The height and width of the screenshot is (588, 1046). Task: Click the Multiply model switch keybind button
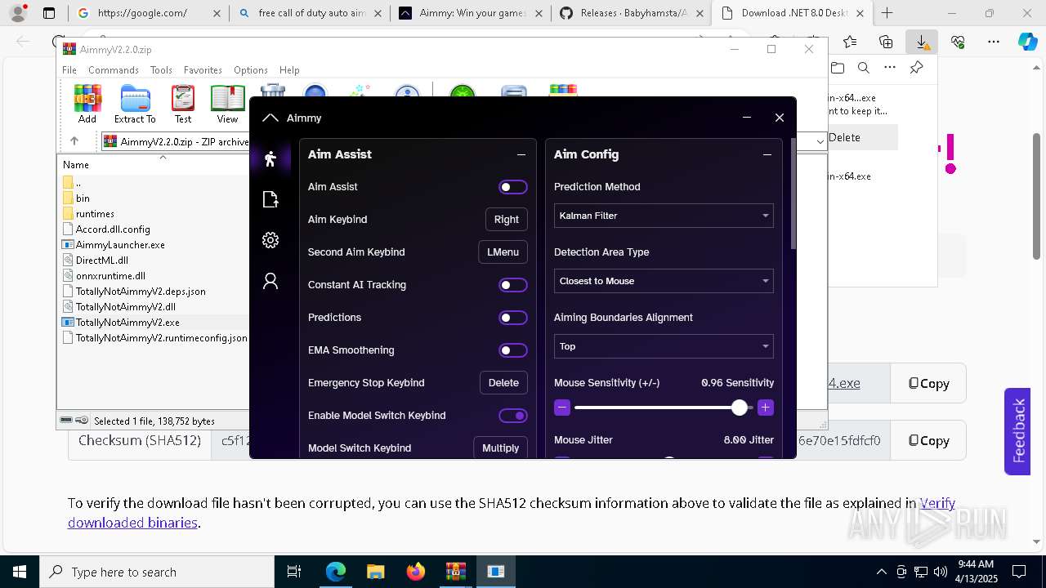[x=500, y=448]
